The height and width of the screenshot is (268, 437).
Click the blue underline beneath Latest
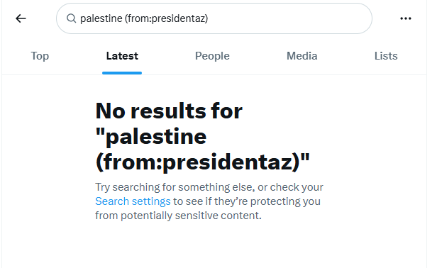(x=122, y=73)
